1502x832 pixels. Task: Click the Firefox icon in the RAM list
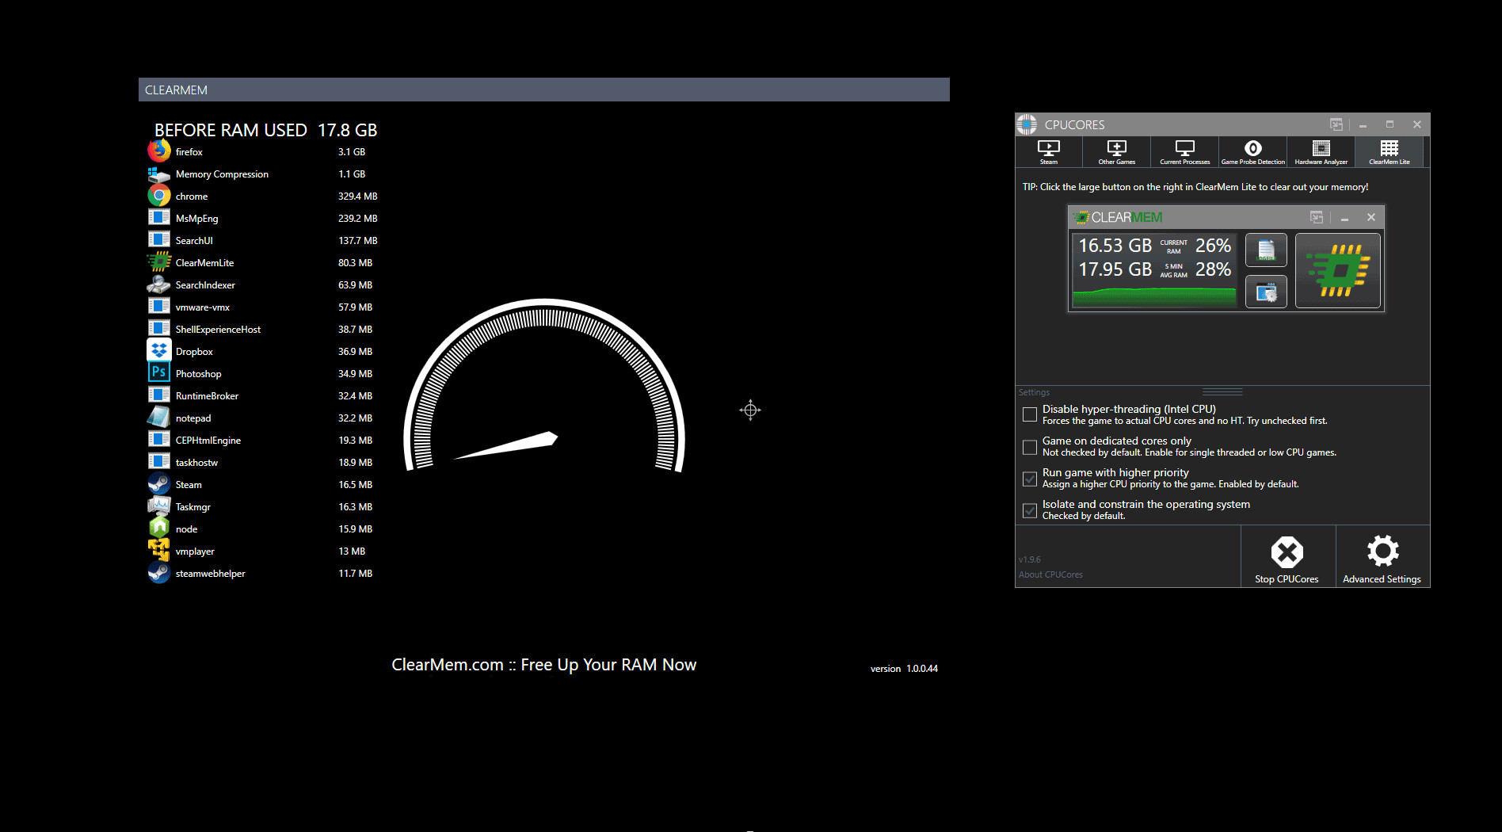158,151
